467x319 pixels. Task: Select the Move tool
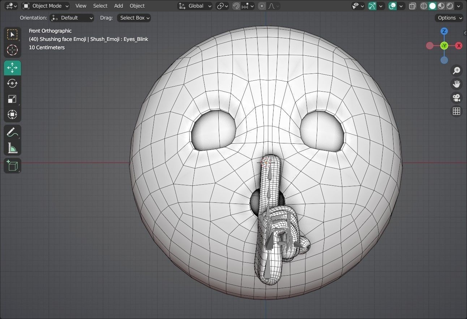point(12,68)
